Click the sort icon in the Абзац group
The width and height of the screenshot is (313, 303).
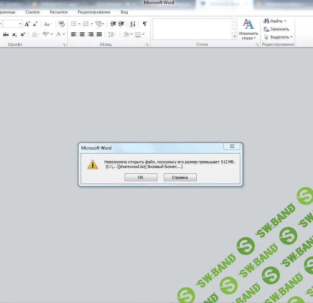tap(133, 24)
